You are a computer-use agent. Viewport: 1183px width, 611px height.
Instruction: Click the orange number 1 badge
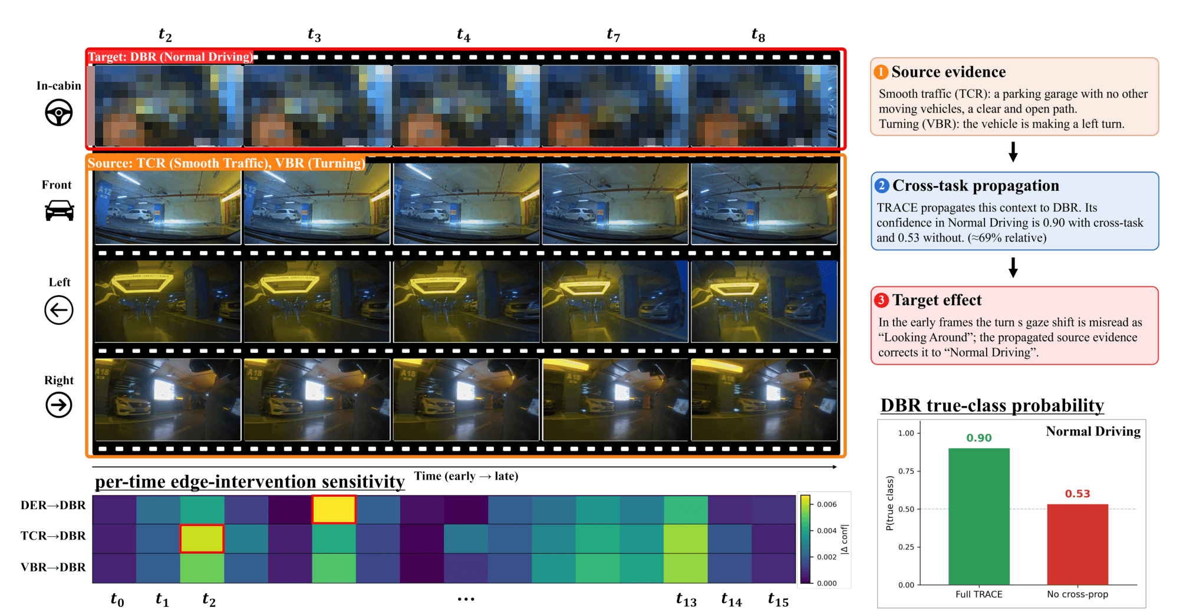(x=881, y=72)
